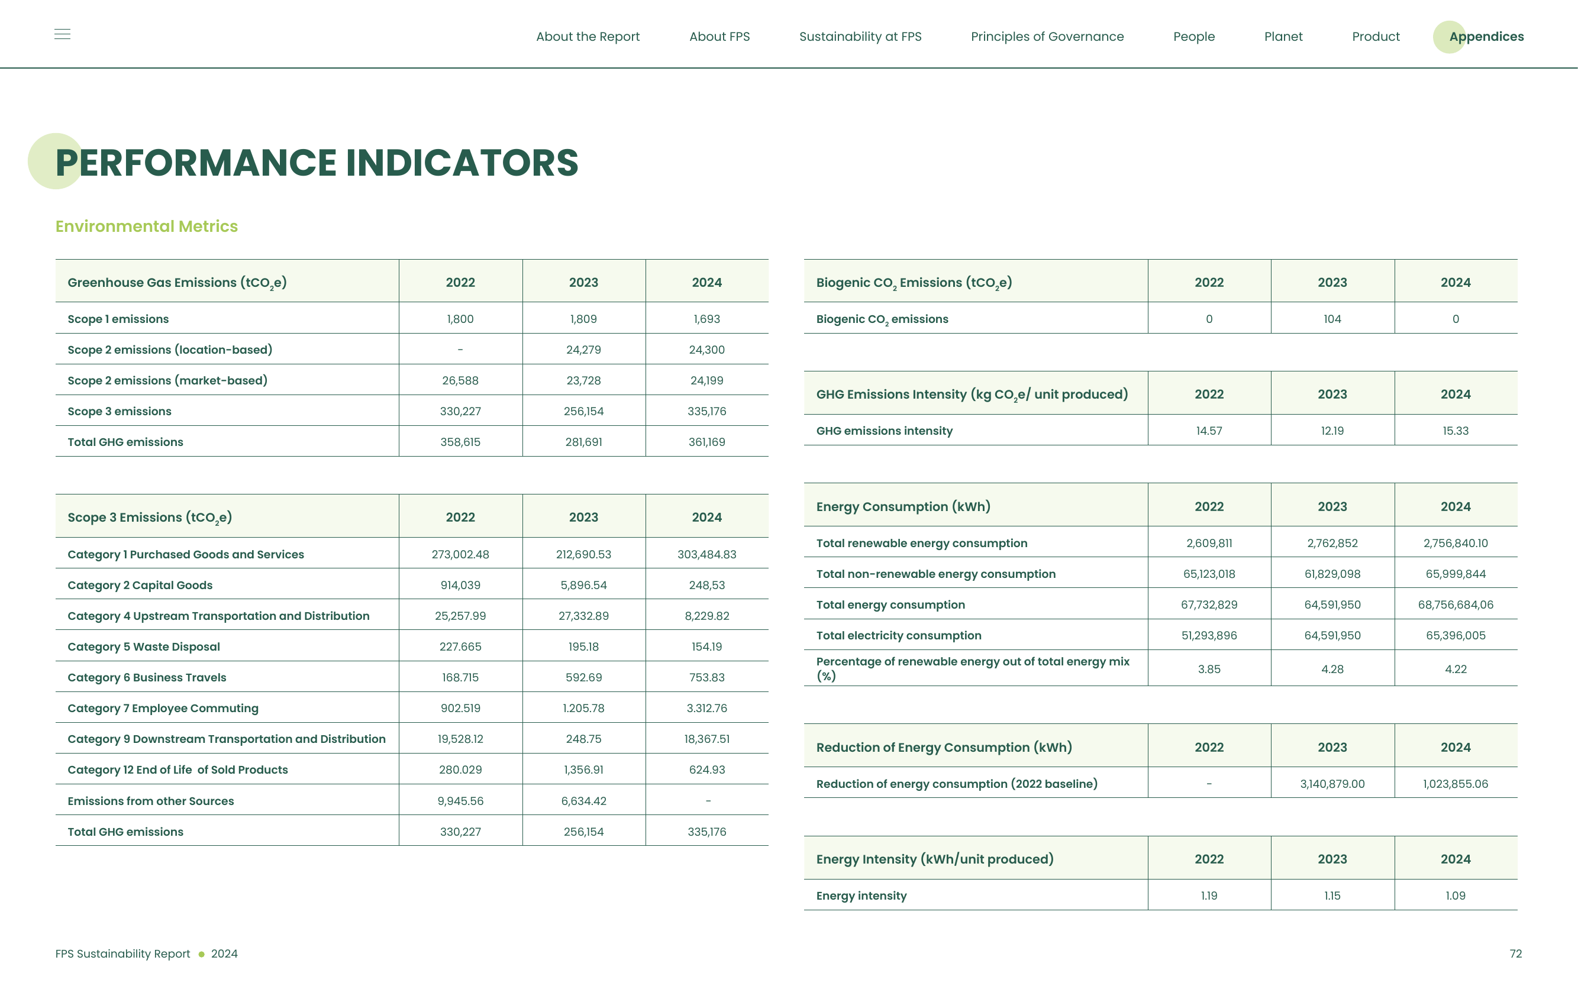Image resolution: width=1578 pixels, height=986 pixels.
Task: Jump to the People section
Action: [x=1194, y=37]
